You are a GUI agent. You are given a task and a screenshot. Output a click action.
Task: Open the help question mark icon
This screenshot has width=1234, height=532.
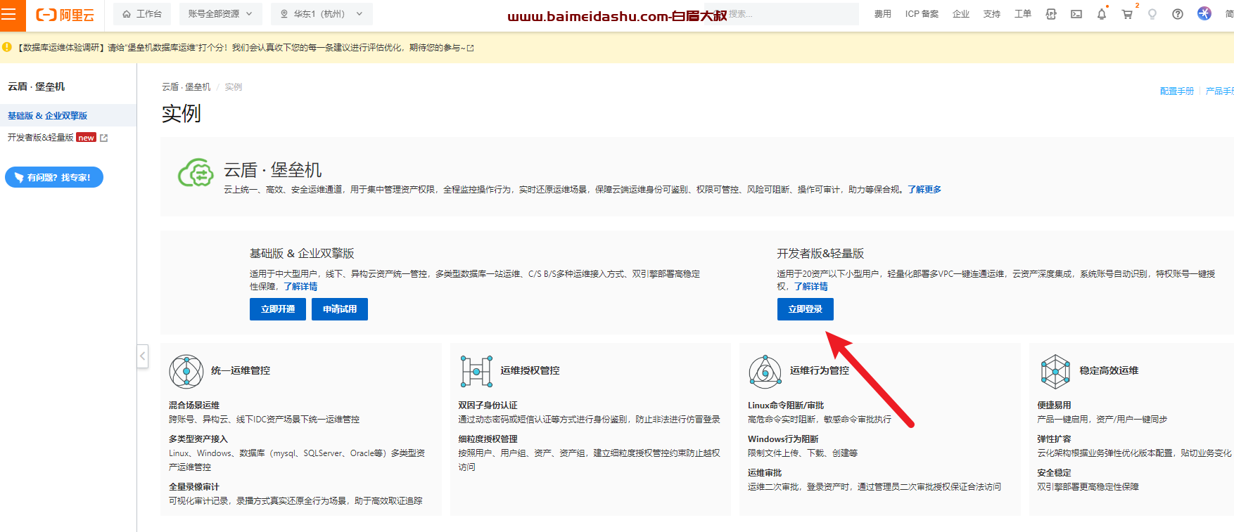(1178, 14)
